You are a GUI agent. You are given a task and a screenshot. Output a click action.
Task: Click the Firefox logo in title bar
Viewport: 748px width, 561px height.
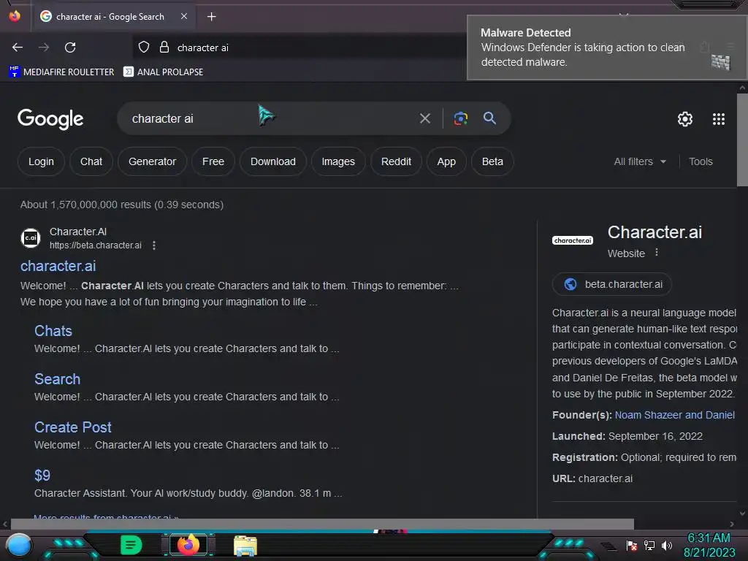pos(15,16)
